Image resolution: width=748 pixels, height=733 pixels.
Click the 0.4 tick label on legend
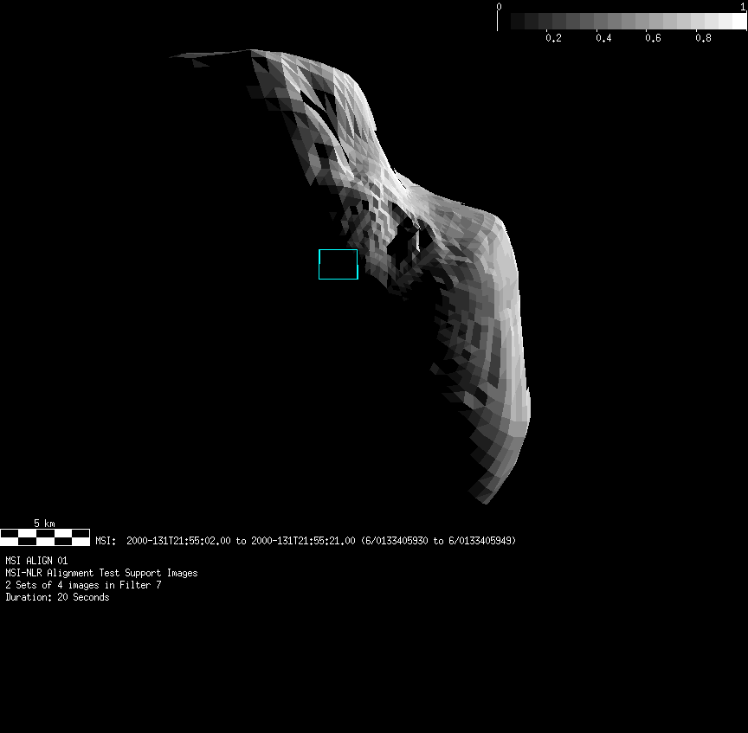coord(603,38)
